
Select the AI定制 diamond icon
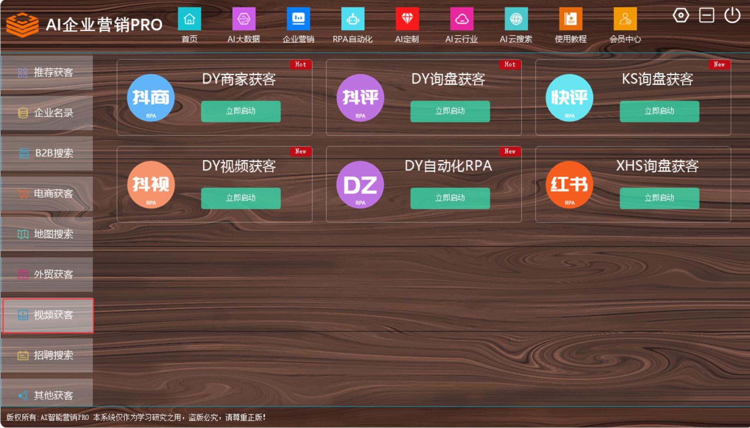407,19
